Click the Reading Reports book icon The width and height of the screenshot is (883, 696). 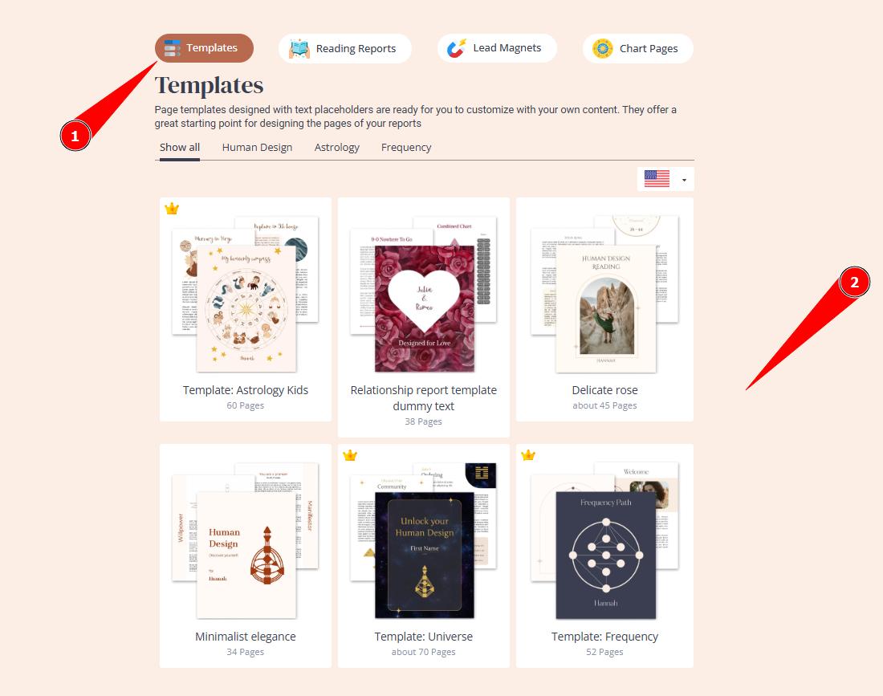pyautogui.click(x=299, y=49)
